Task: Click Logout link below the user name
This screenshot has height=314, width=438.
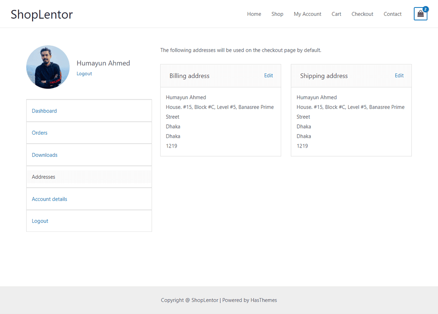Action: pyautogui.click(x=84, y=74)
